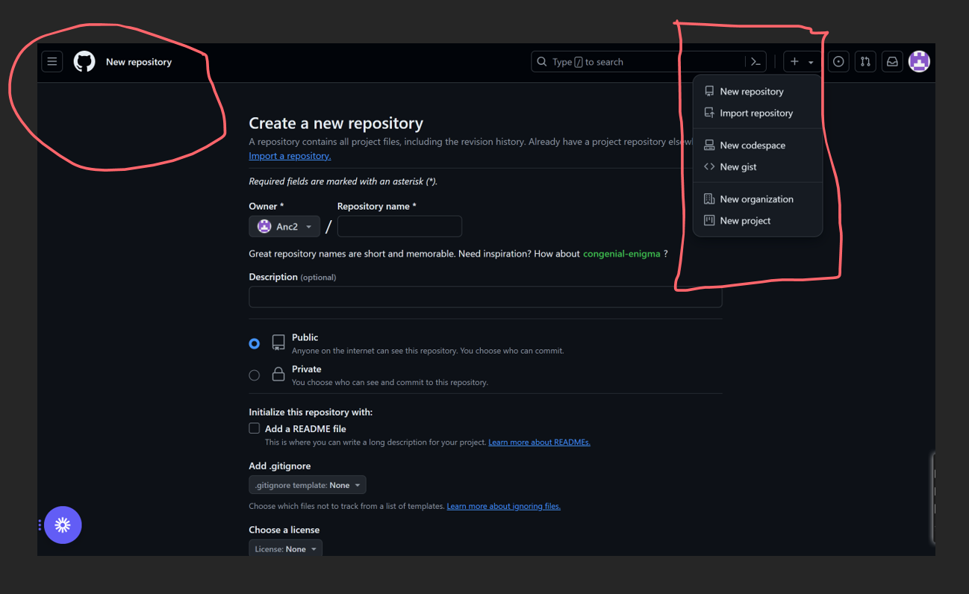Click the Create a new repository heading
Viewport: 969px width, 594px height.
pyautogui.click(x=336, y=124)
